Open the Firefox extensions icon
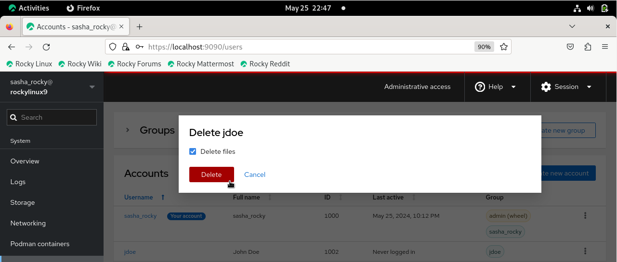The width and height of the screenshot is (617, 262). 588,47
